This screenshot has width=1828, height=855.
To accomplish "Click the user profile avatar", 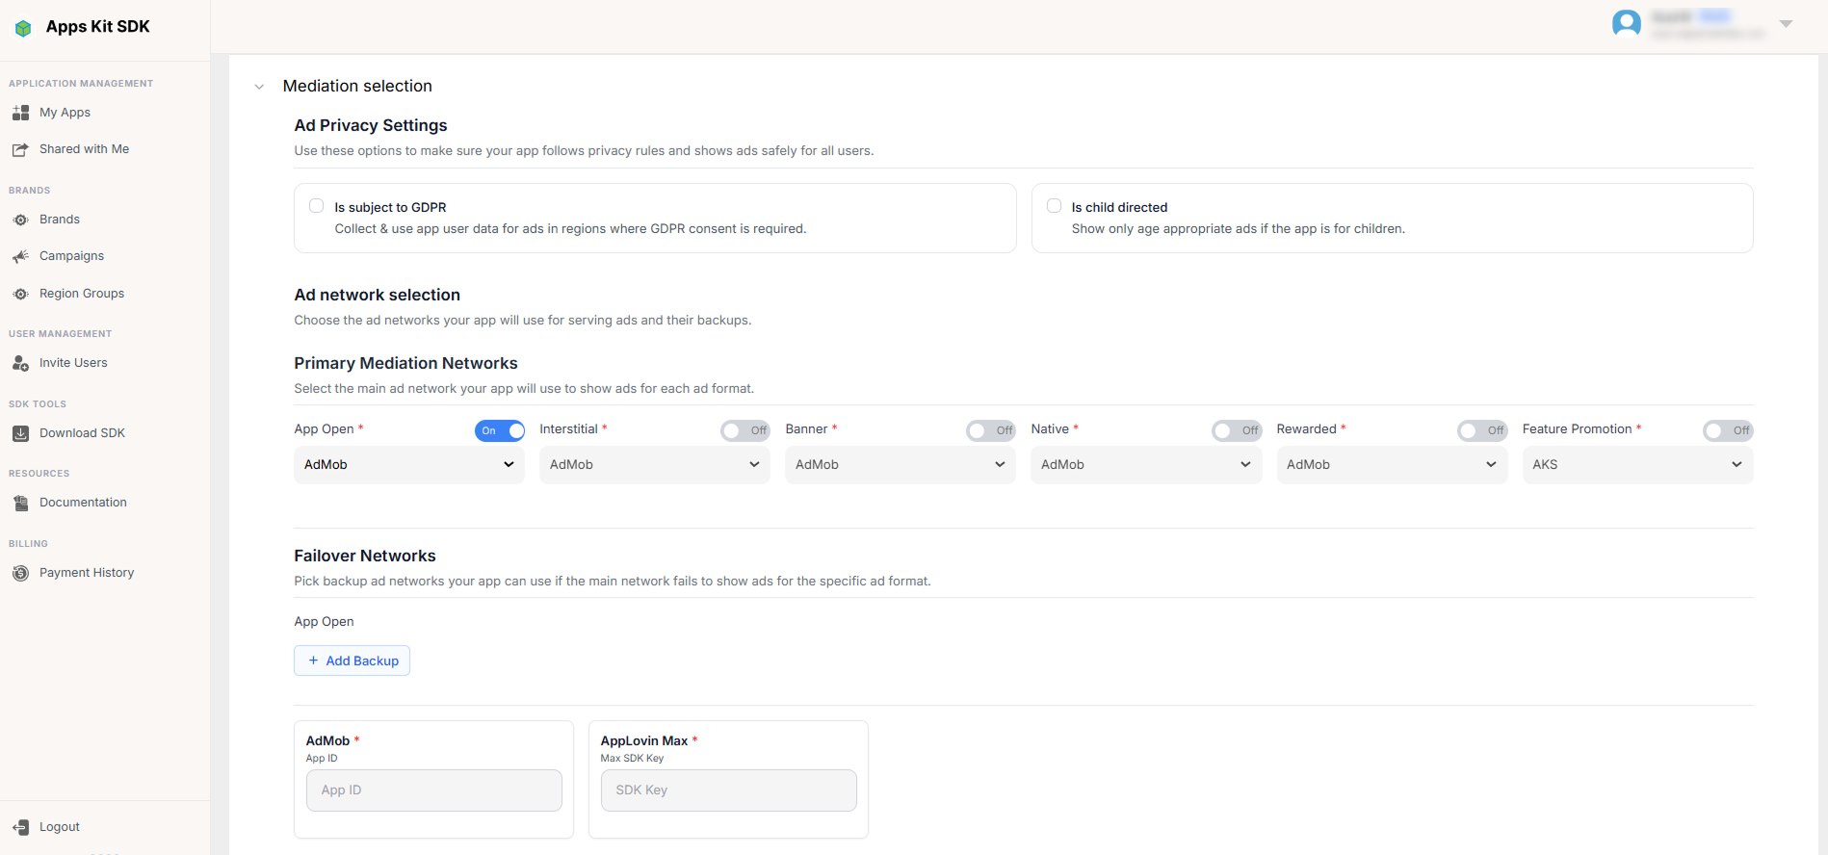I will tap(1627, 23).
